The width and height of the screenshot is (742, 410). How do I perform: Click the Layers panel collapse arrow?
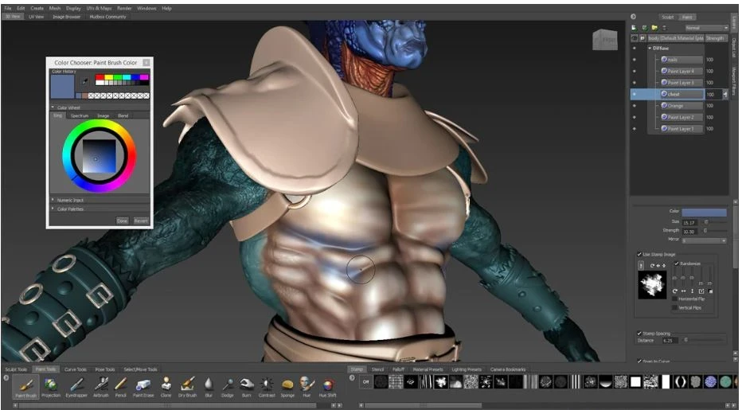(633, 17)
